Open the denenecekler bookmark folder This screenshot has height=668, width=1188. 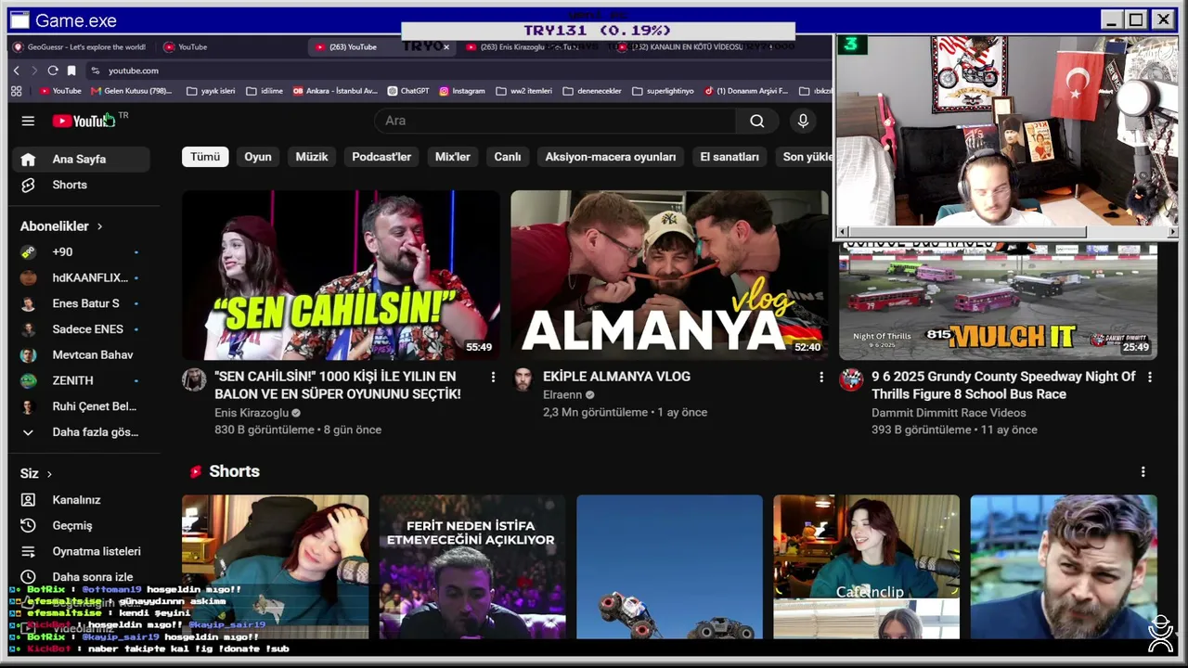click(592, 91)
